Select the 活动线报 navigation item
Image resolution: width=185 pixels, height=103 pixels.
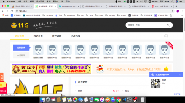pyautogui.click(x=75, y=36)
